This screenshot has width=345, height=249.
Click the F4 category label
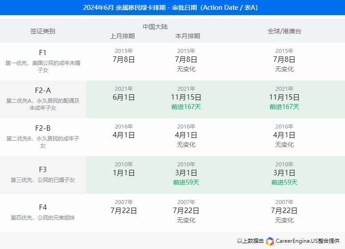43,207
